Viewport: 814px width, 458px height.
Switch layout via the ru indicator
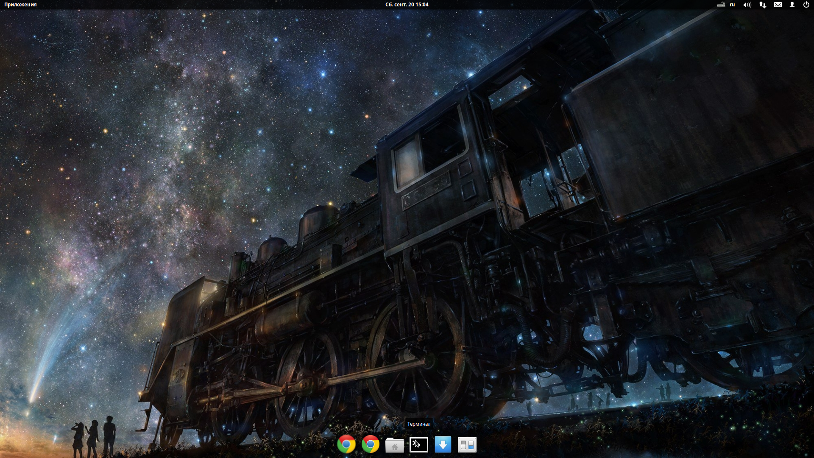732,5
